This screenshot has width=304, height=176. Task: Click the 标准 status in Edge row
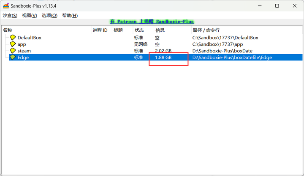138,58
